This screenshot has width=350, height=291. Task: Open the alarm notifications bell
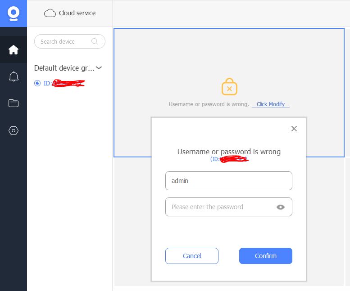pos(14,76)
